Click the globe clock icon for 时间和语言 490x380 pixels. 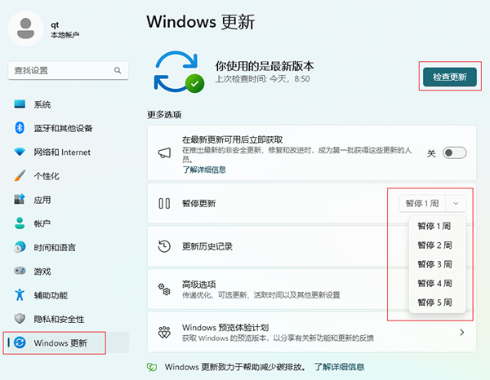20,247
